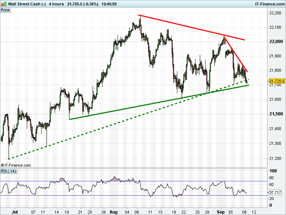
Task: Click the 80 RSI axis label
Action: click(271, 178)
